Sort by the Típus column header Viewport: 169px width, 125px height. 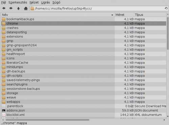(150, 15)
